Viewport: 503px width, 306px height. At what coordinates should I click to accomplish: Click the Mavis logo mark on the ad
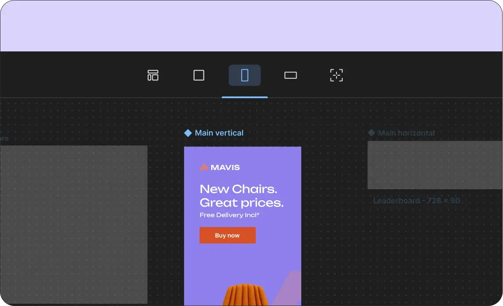point(203,167)
